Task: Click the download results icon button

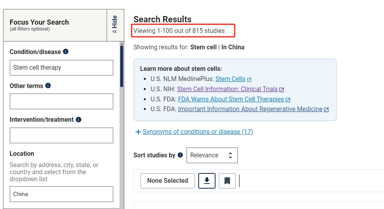Action: click(x=207, y=180)
